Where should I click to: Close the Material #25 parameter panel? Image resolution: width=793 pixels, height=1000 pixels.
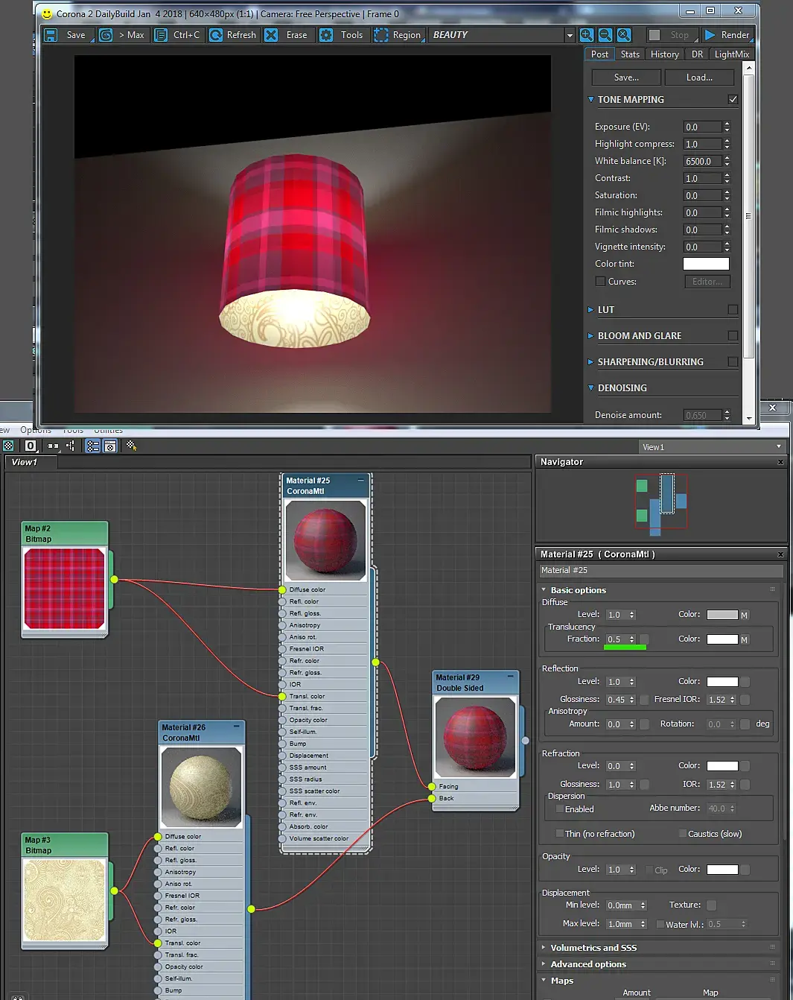[780, 554]
